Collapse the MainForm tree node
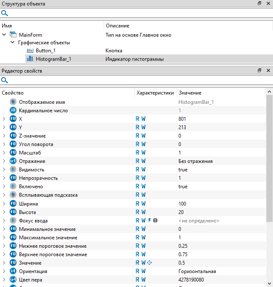 [4, 35]
